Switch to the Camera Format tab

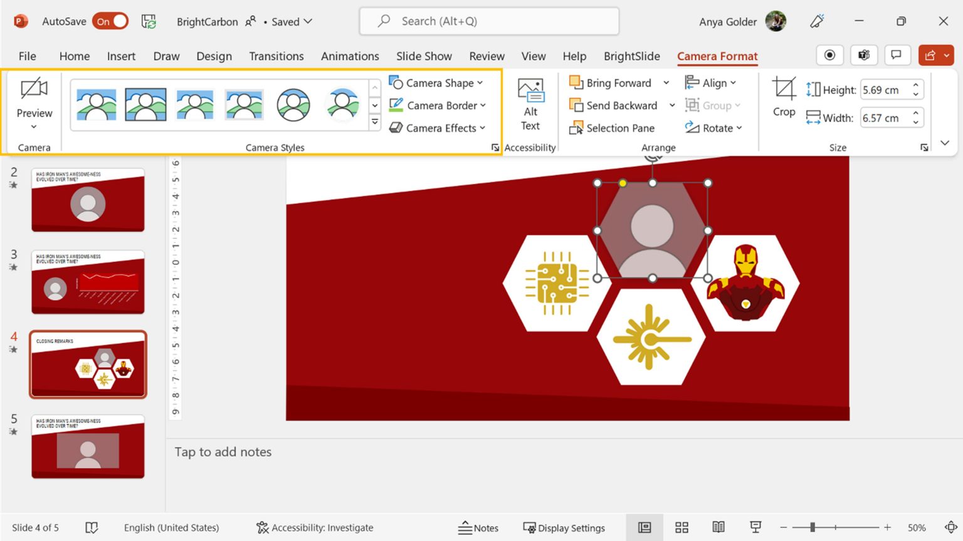point(717,56)
